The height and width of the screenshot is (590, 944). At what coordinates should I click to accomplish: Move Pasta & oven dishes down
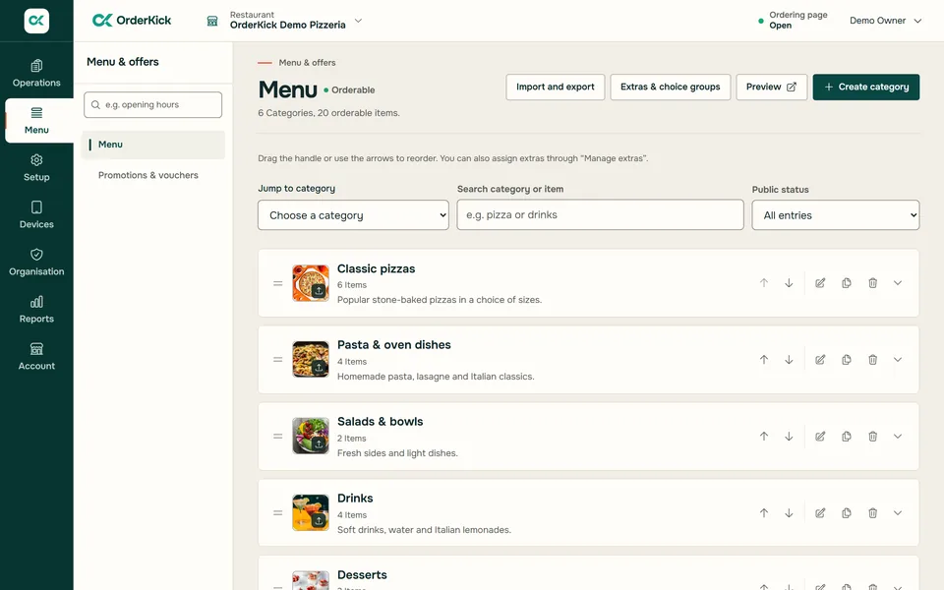789,360
